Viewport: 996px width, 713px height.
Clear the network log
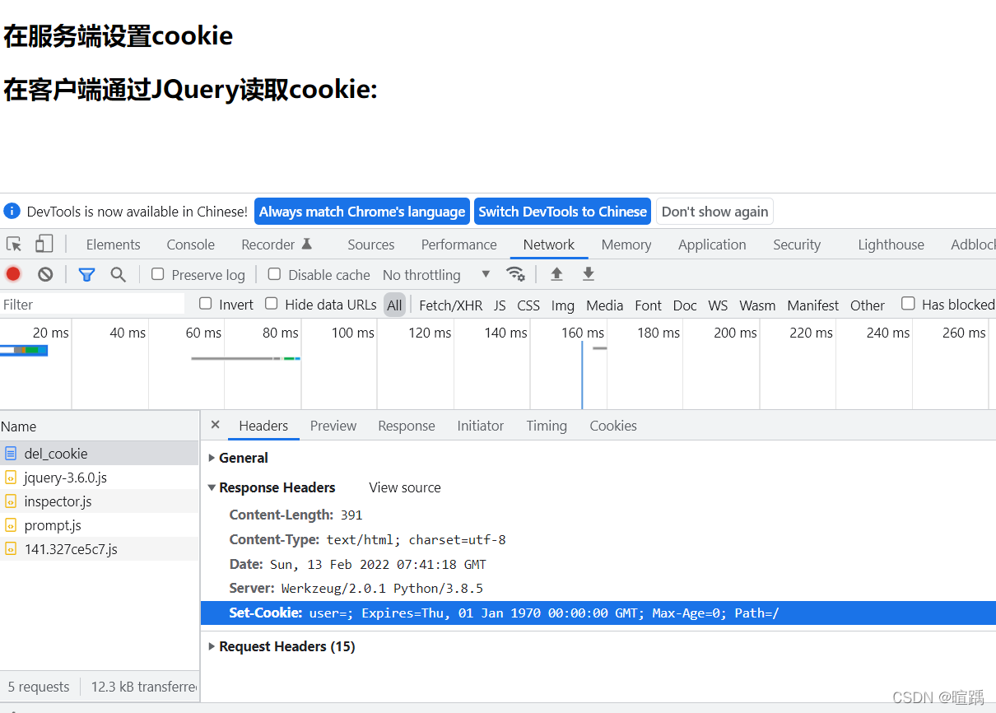tap(45, 274)
